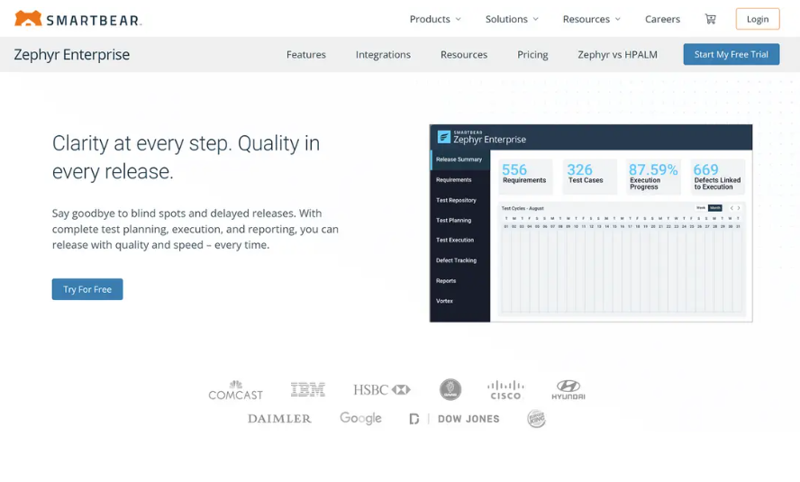The image size is (800, 482).
Task: Click the Cisco logo
Action: click(x=505, y=390)
